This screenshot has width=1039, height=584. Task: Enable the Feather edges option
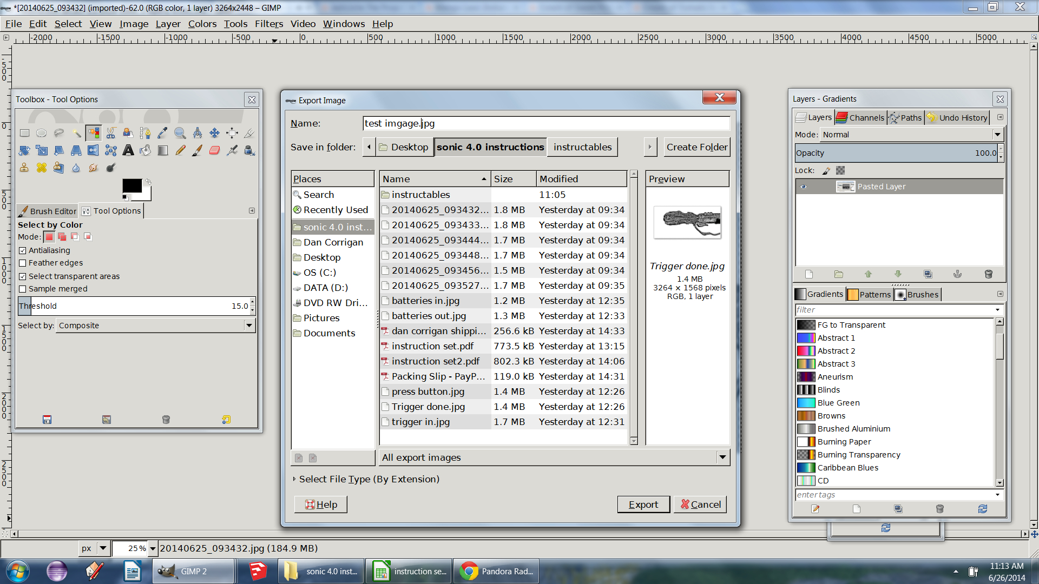click(x=23, y=263)
